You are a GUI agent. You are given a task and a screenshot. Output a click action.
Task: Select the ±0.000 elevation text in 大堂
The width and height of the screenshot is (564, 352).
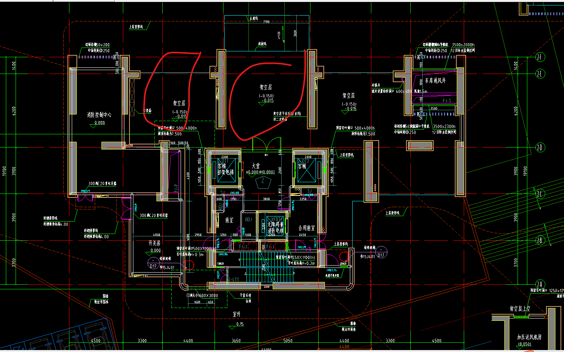click(253, 172)
